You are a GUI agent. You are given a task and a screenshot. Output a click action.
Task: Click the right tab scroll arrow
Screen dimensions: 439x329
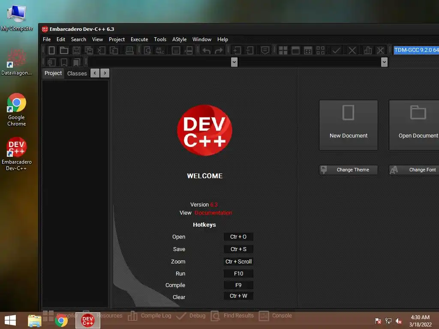(105, 73)
